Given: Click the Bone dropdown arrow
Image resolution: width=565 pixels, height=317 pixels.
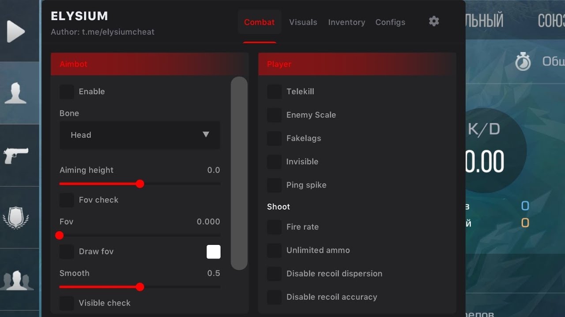Looking at the screenshot, I should [x=206, y=135].
